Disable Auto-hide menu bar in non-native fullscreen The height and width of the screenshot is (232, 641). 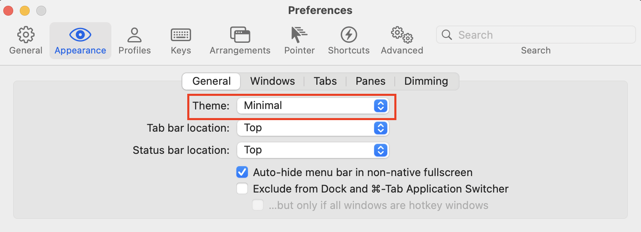242,172
